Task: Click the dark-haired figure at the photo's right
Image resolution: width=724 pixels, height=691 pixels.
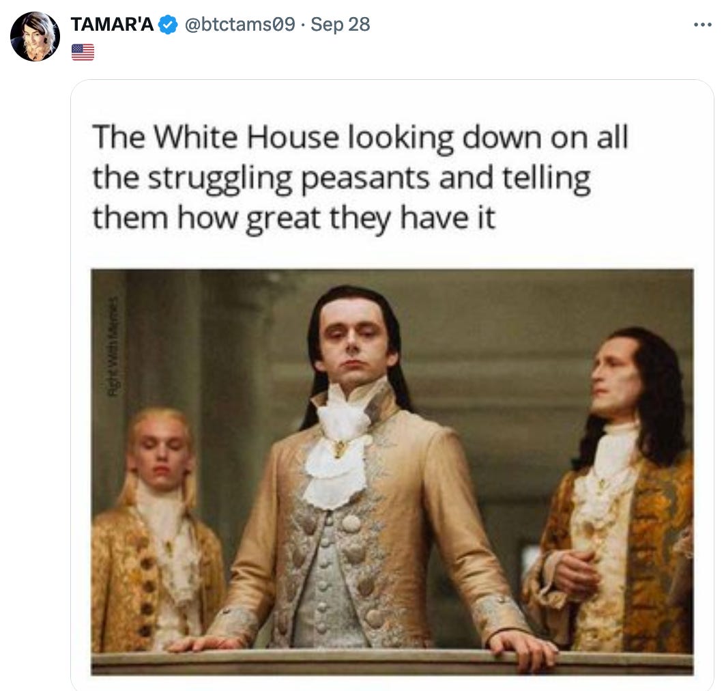Action: [619, 490]
